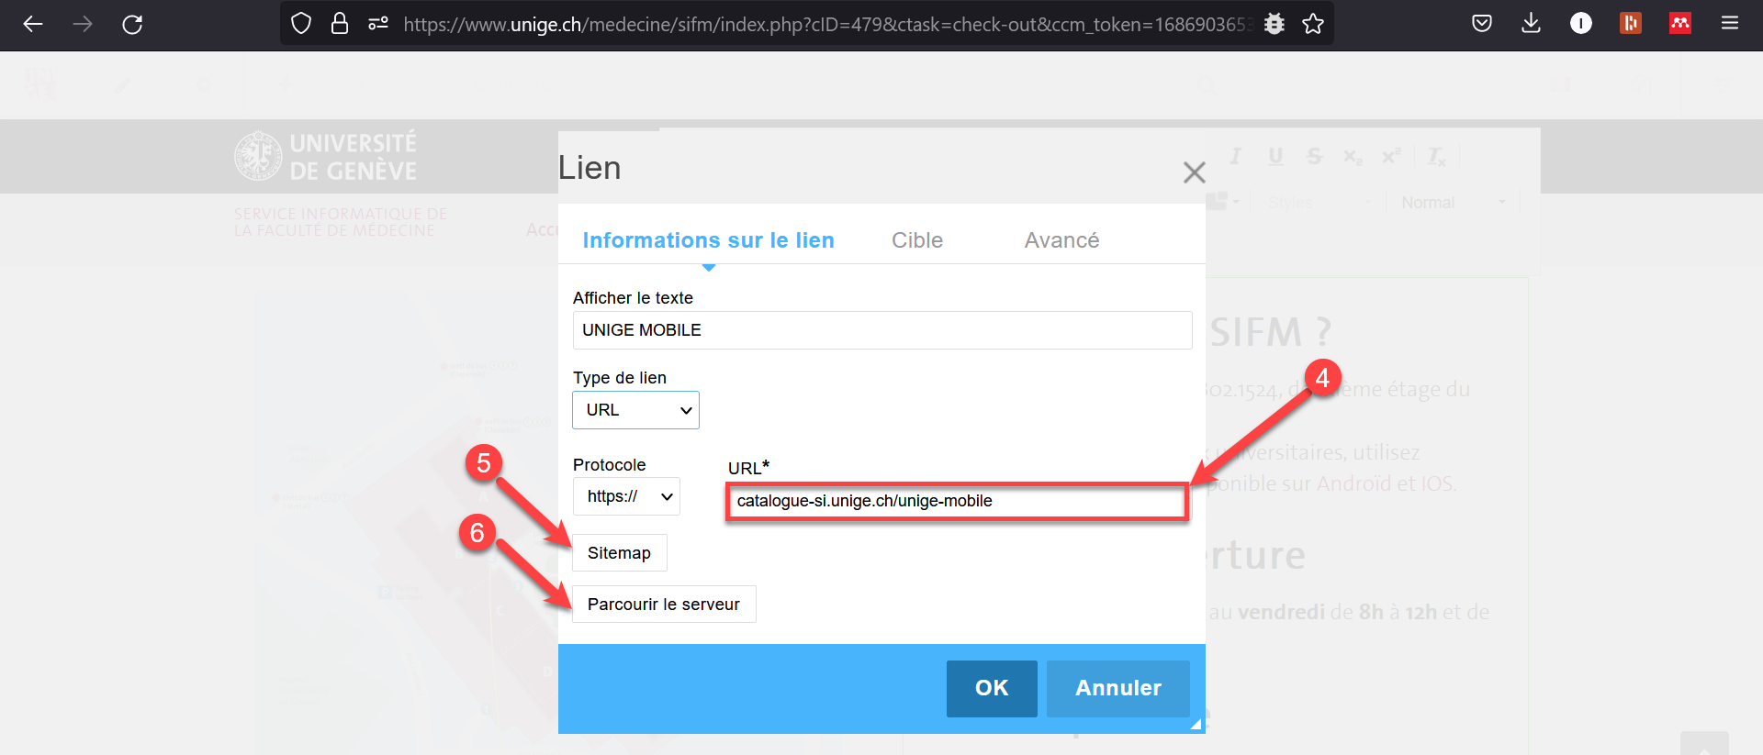The image size is (1763, 755).
Task: Open the Pocket save icon
Action: 1481,24
